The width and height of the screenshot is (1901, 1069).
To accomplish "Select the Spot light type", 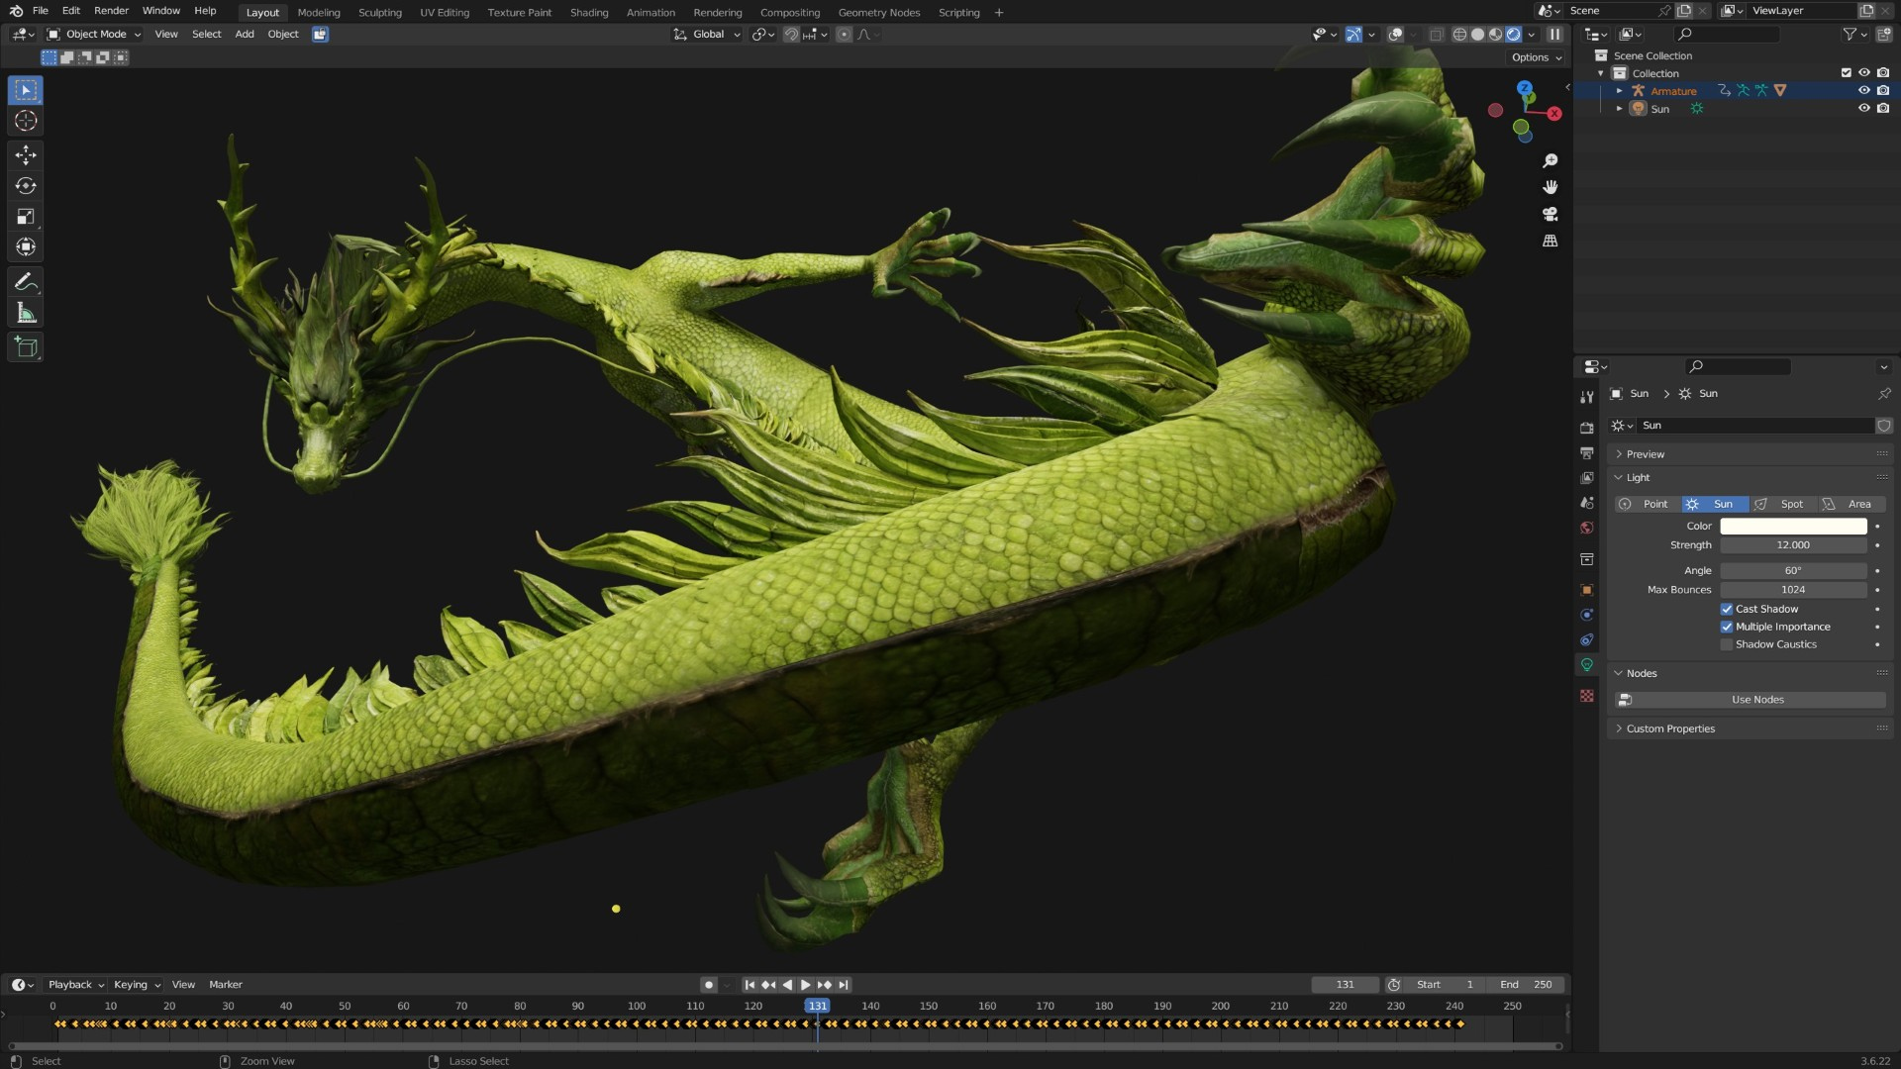I will (x=1783, y=504).
